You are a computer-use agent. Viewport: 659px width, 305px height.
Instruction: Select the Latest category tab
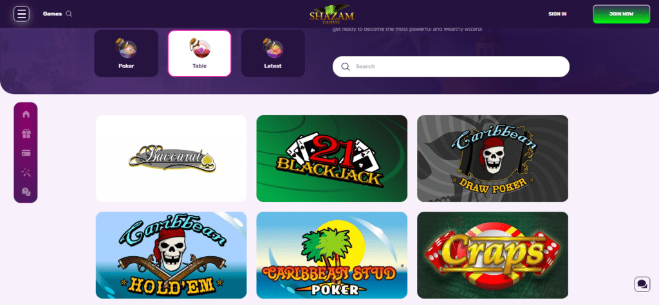(x=273, y=53)
